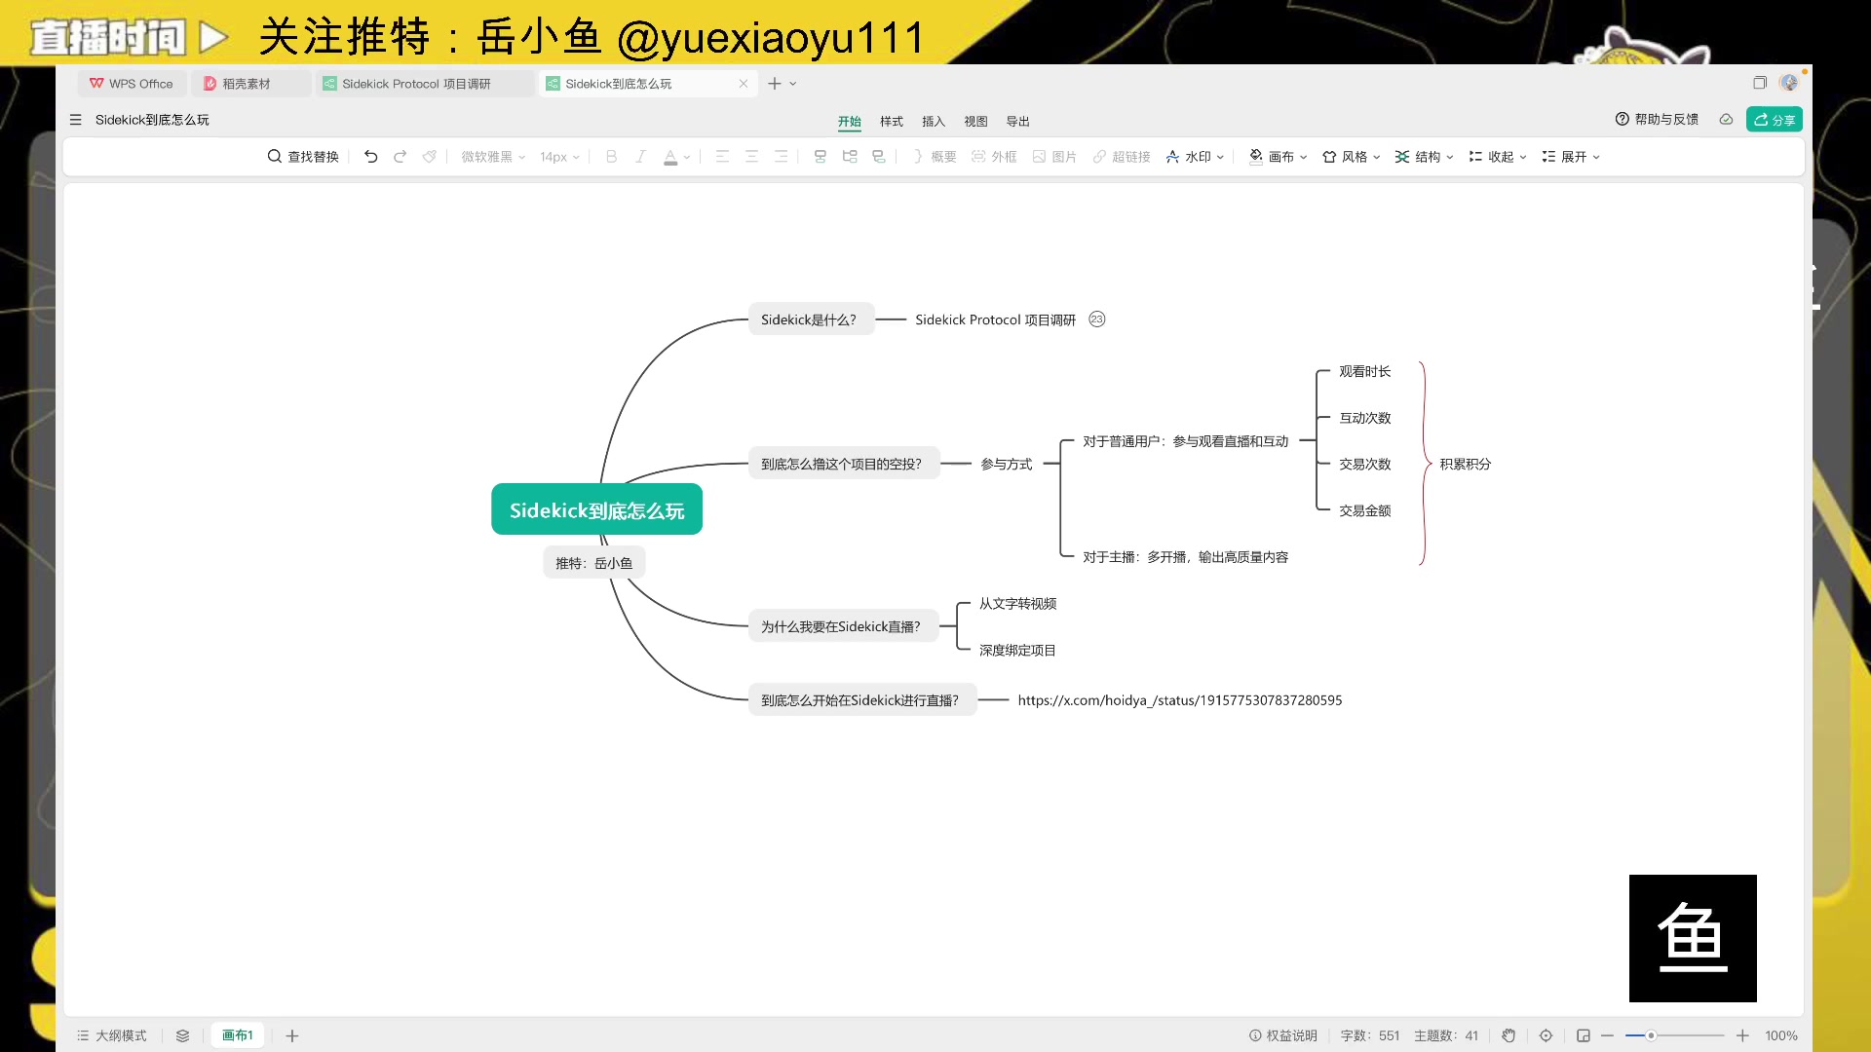Select the format painter brush icon
The height and width of the screenshot is (1052, 1871).
tap(430, 157)
